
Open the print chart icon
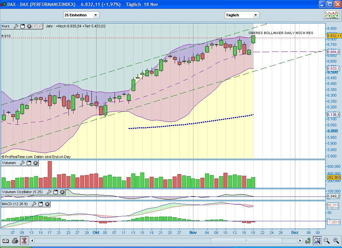click(x=15, y=241)
